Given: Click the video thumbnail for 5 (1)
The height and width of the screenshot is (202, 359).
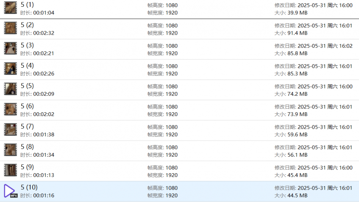Looking at the screenshot, I should click(11, 8).
